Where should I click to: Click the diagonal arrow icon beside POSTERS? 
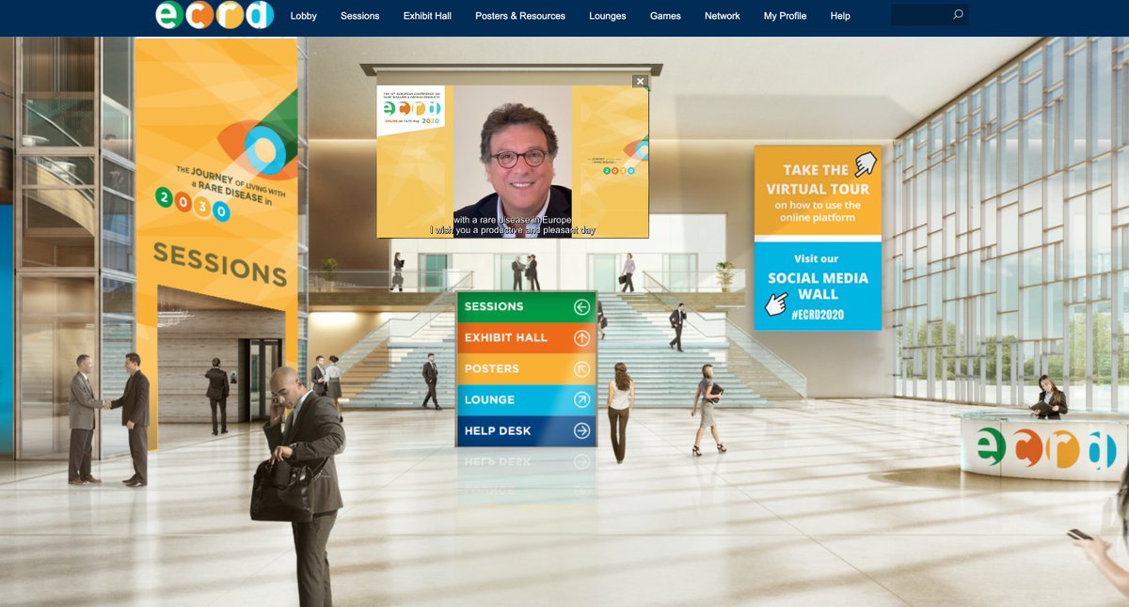(x=581, y=369)
